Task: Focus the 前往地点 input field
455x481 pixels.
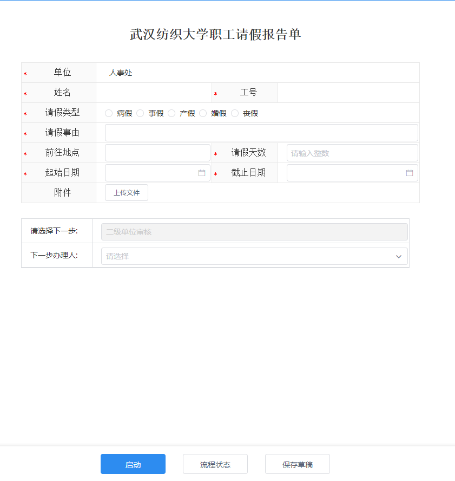Action: [x=157, y=153]
